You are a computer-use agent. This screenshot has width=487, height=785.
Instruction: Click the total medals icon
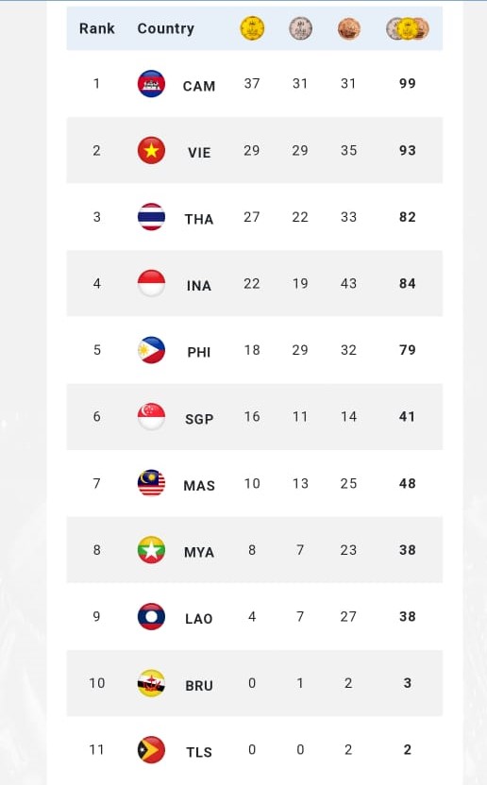[x=408, y=28]
